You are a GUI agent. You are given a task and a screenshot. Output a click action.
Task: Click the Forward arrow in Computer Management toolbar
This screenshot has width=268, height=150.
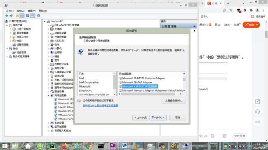click(x=11, y=16)
